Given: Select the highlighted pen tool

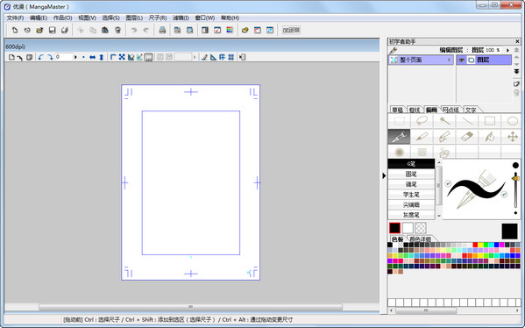Looking at the screenshot, I should click(399, 137).
